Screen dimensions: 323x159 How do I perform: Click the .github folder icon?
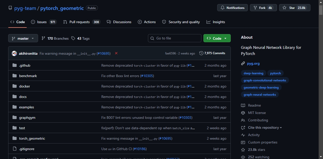coord(15,65)
